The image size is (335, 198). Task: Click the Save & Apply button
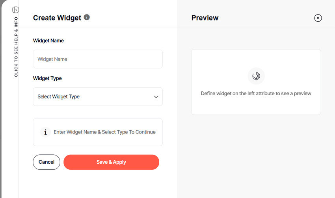(111, 162)
